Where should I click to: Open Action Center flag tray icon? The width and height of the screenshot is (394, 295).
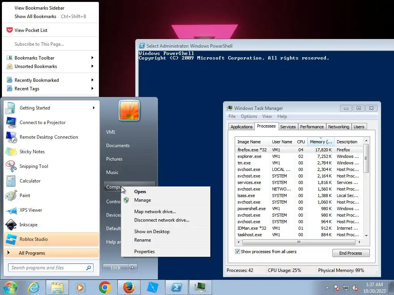coord(337,288)
